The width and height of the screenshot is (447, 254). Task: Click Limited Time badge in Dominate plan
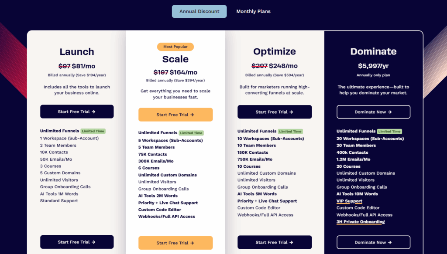pyautogui.click(x=389, y=132)
